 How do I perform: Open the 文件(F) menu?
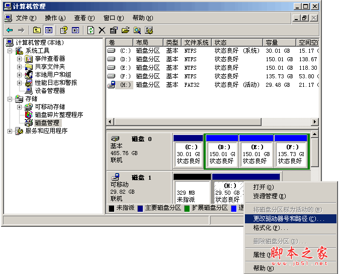(26, 18)
